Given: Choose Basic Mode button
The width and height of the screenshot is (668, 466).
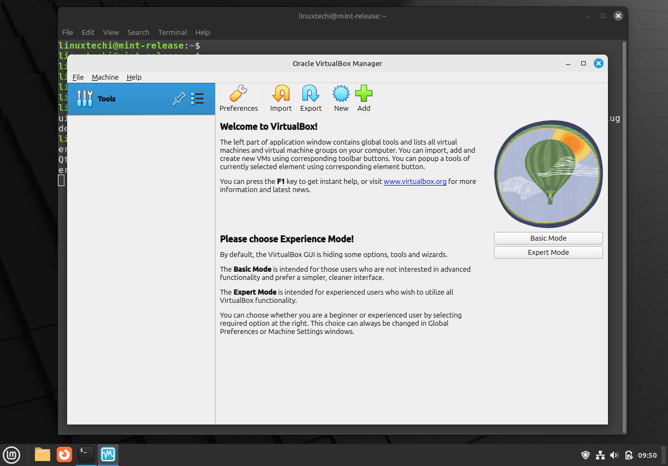Looking at the screenshot, I should 548,238.
